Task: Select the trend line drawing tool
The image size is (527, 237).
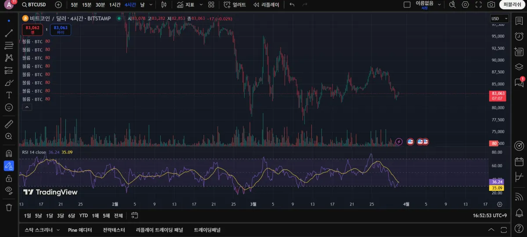Action: [9, 33]
